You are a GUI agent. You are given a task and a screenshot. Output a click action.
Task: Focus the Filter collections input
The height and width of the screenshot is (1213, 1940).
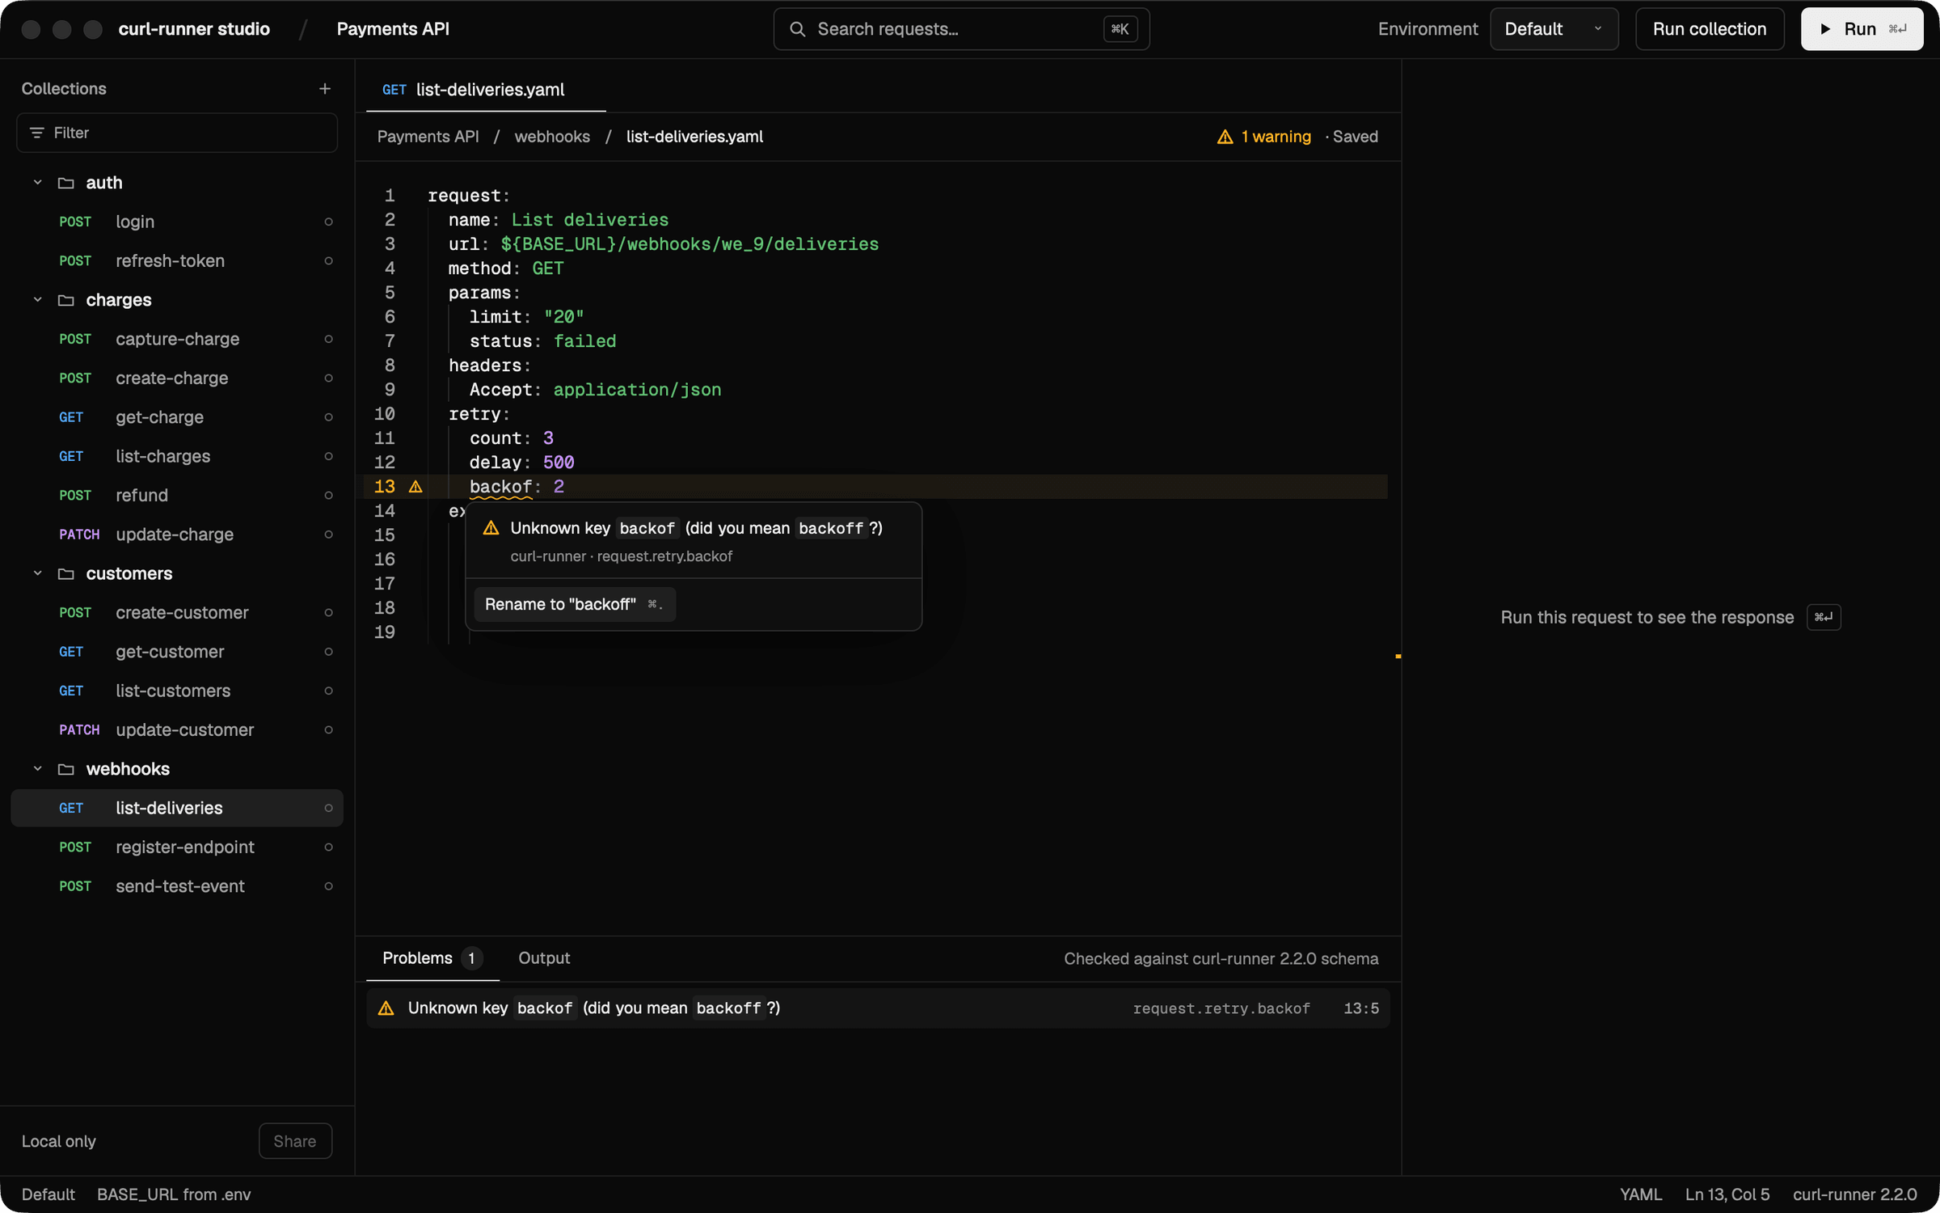[177, 133]
